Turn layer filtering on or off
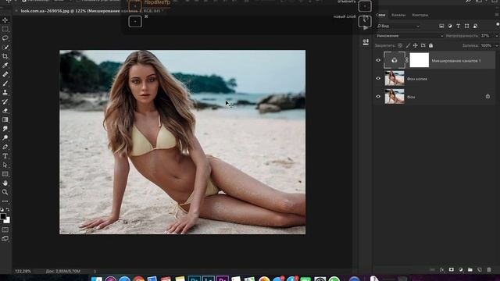This screenshot has height=281, width=500. pos(498,24)
